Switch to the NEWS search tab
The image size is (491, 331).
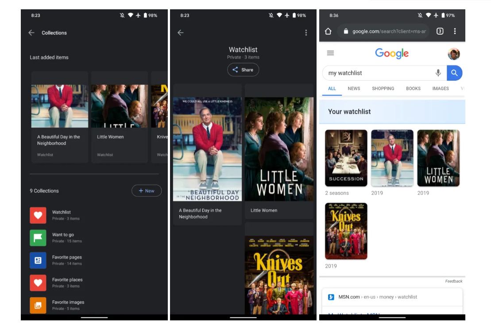[354, 89]
